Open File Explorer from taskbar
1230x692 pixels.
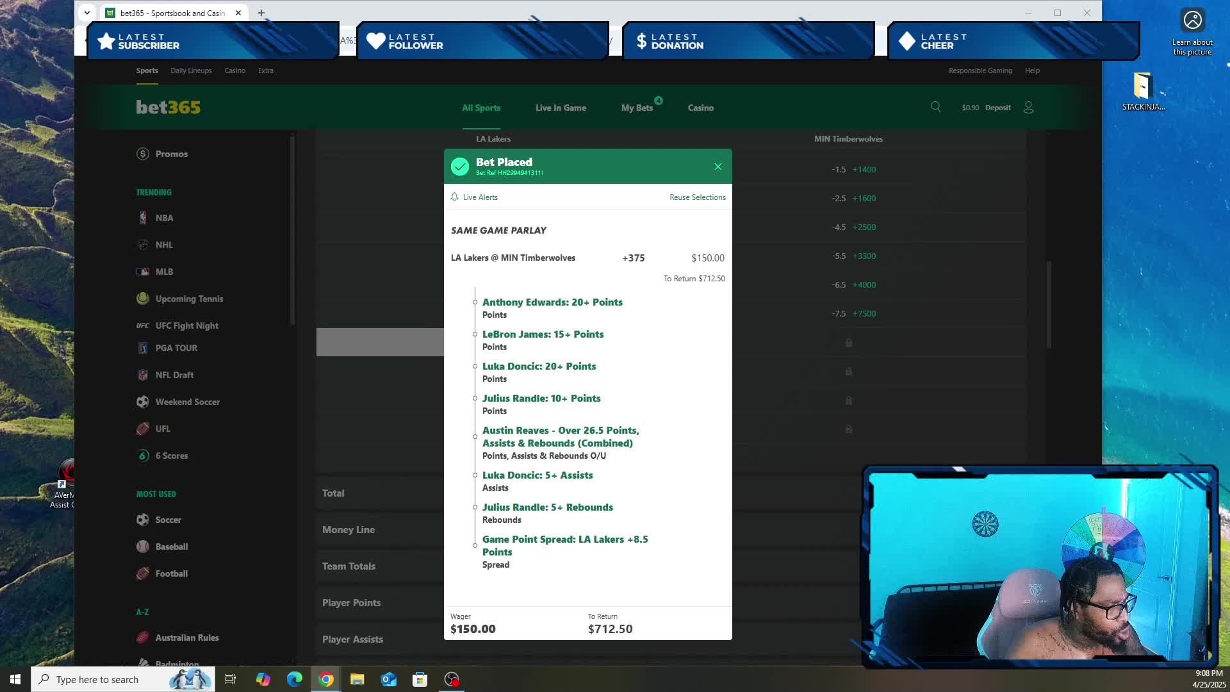pos(357,679)
